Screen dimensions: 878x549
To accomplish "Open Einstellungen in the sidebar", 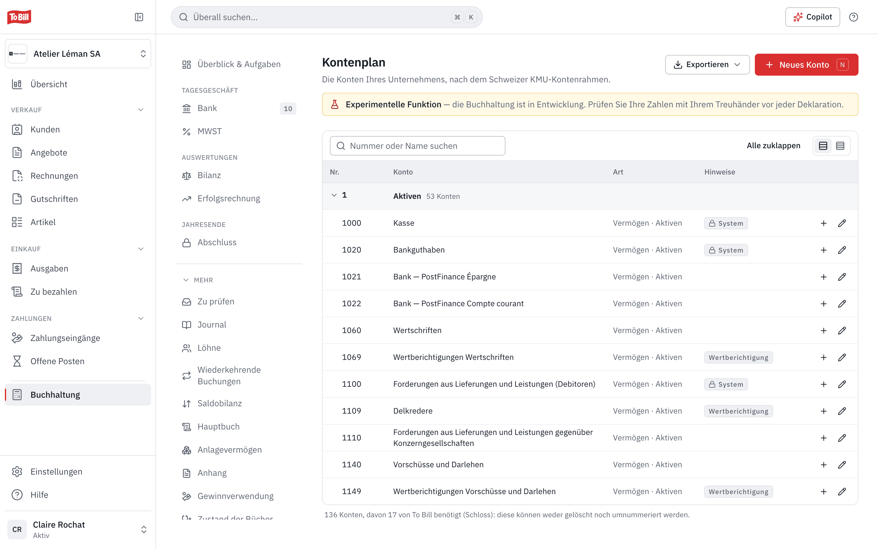I will pos(78,472).
